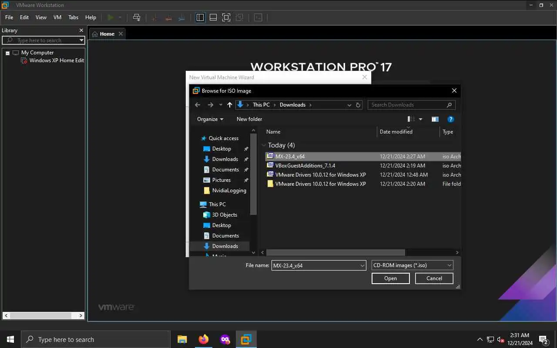Go up one folder level in dialog
This screenshot has width=557, height=348.
coord(230,105)
